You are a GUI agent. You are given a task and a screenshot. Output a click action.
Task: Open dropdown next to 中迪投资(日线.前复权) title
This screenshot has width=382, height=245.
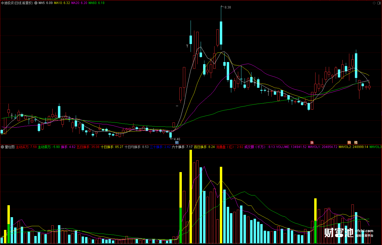36,3
